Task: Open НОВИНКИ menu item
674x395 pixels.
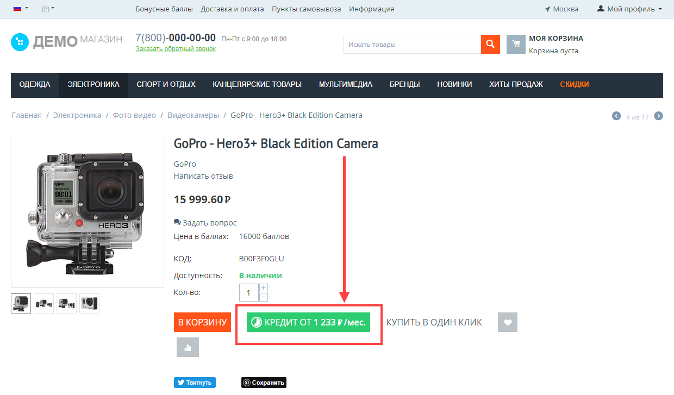Action: (454, 84)
